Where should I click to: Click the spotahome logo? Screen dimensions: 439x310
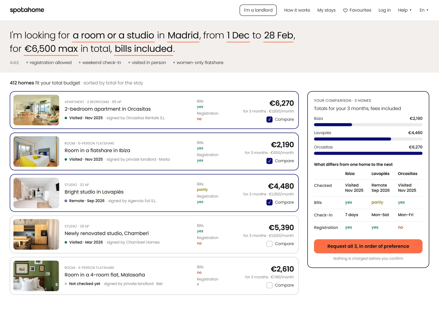tap(27, 10)
